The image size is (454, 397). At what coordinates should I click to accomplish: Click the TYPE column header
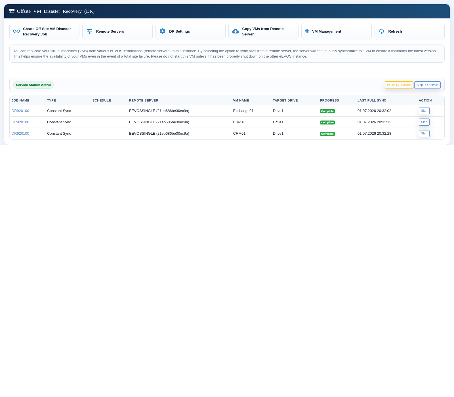click(51, 101)
